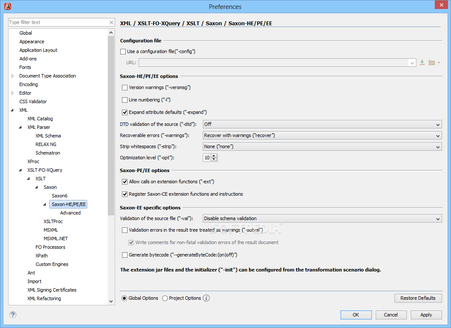Open XPath preferences page

42,256
